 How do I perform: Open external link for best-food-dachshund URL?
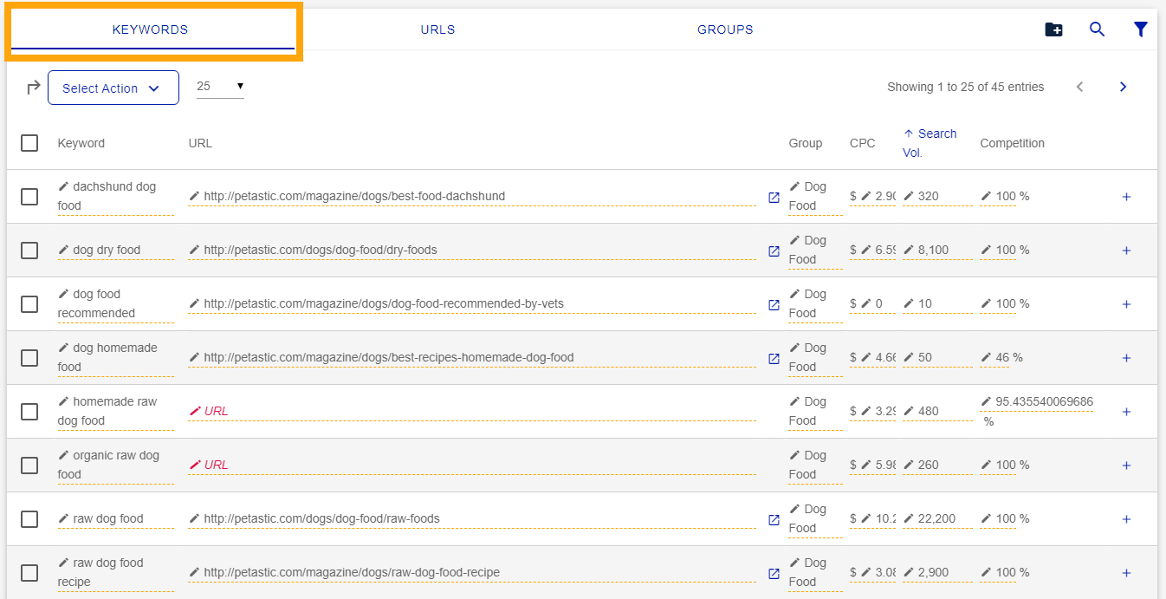(x=774, y=197)
